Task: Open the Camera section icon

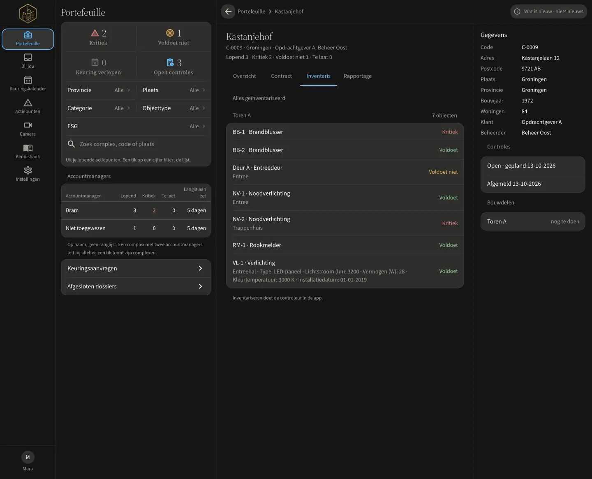Action: pos(28,125)
